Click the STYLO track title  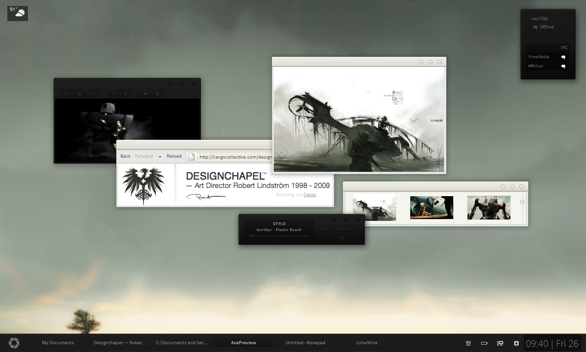pos(279,224)
